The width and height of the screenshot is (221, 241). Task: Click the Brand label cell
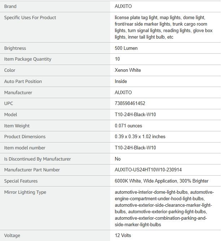point(10,6)
